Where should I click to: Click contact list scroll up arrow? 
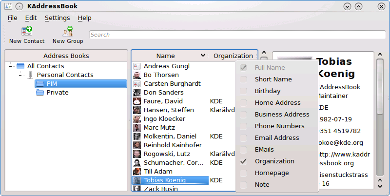(x=264, y=53)
